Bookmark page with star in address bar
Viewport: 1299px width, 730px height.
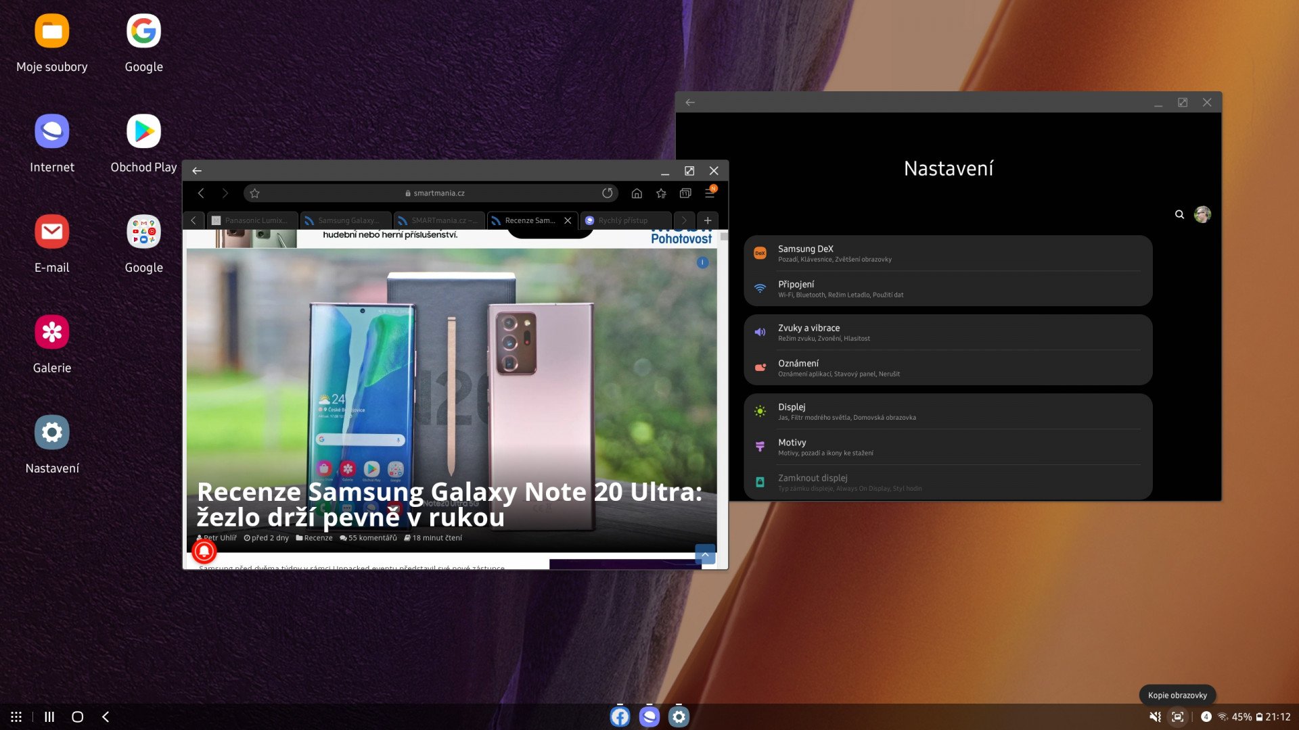pyautogui.click(x=255, y=193)
